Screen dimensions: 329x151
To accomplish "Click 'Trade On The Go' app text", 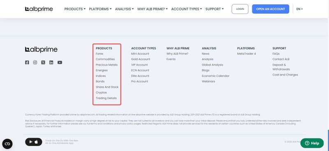I will point(62,142).
